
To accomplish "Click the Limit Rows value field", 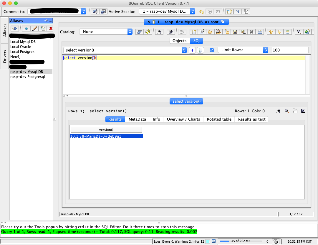I will click(x=290, y=50).
